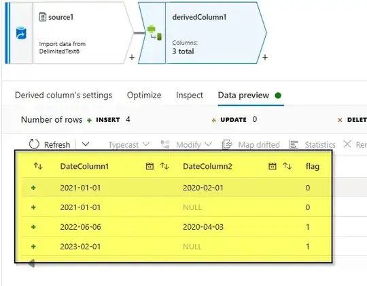Select the derivedColumn1 transformation icon
The height and width of the screenshot is (286, 367).
pos(154,33)
